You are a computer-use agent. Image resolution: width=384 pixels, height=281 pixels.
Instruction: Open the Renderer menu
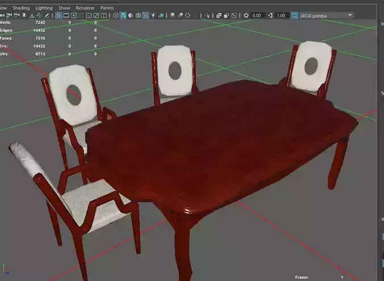coord(85,8)
